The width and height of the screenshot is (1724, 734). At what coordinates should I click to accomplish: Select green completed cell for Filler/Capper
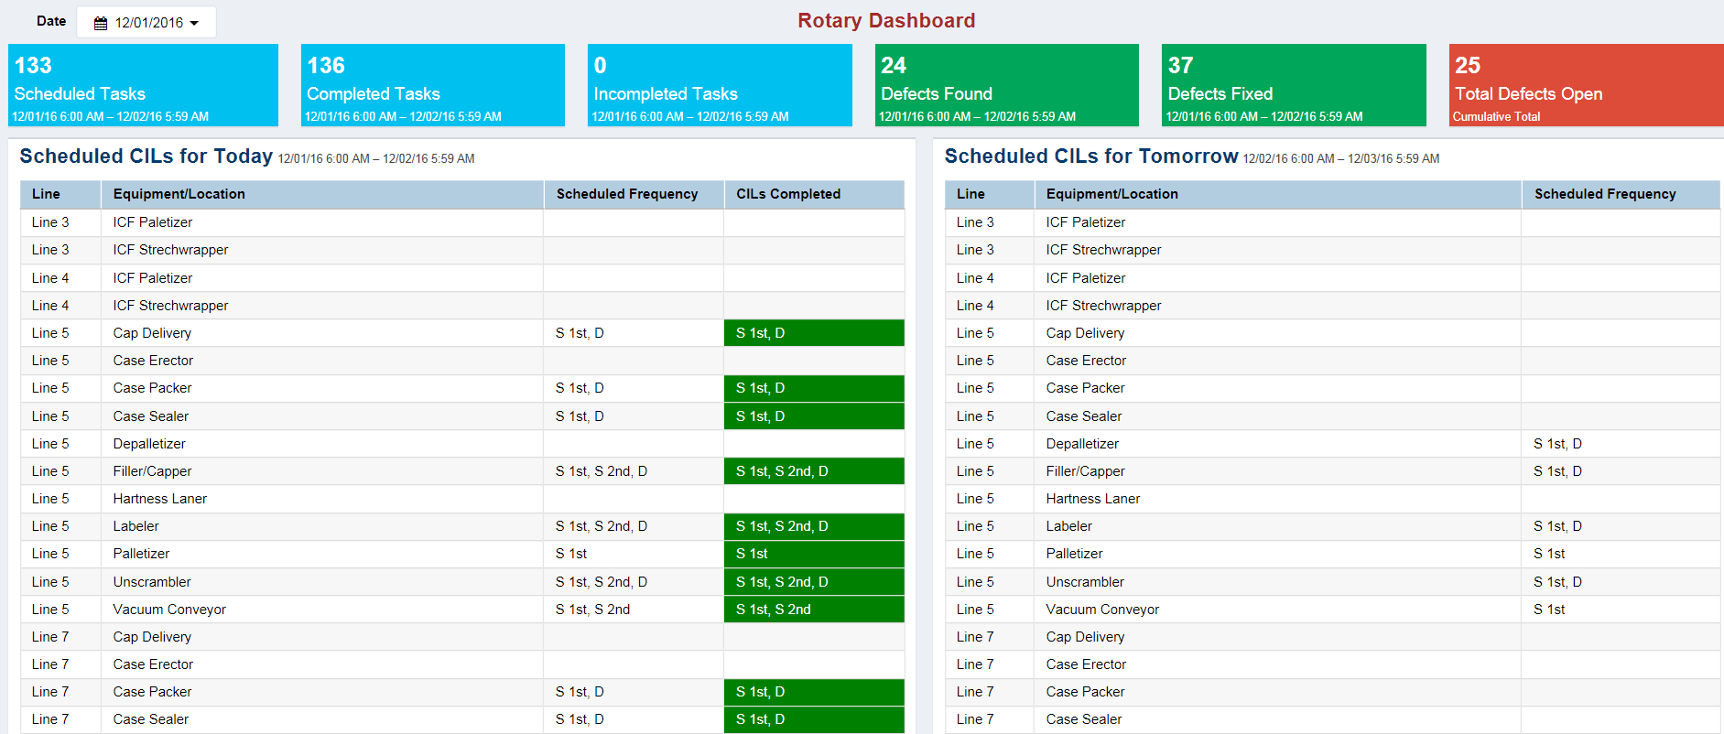coord(814,471)
